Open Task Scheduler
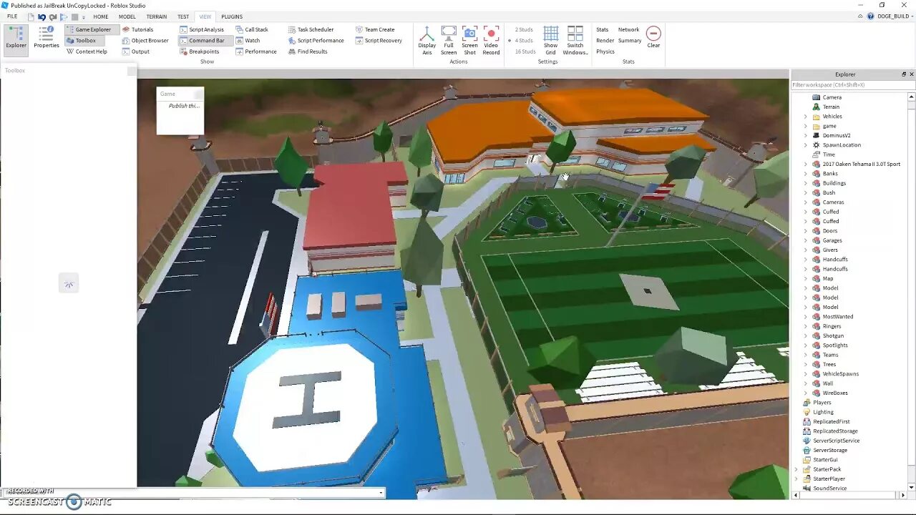 pos(311,29)
